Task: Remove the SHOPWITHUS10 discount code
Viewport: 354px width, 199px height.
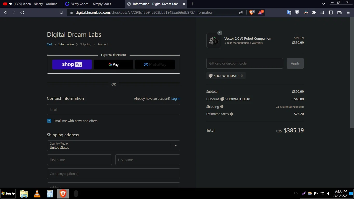Action: click(x=242, y=76)
